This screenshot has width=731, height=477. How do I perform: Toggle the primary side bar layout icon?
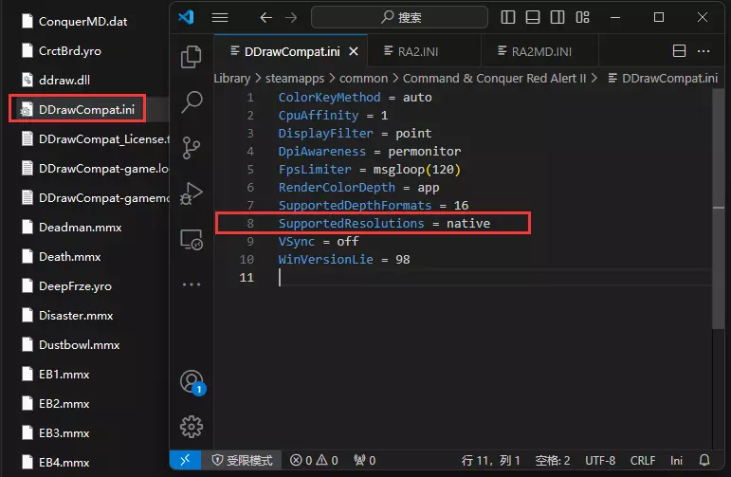tap(507, 17)
